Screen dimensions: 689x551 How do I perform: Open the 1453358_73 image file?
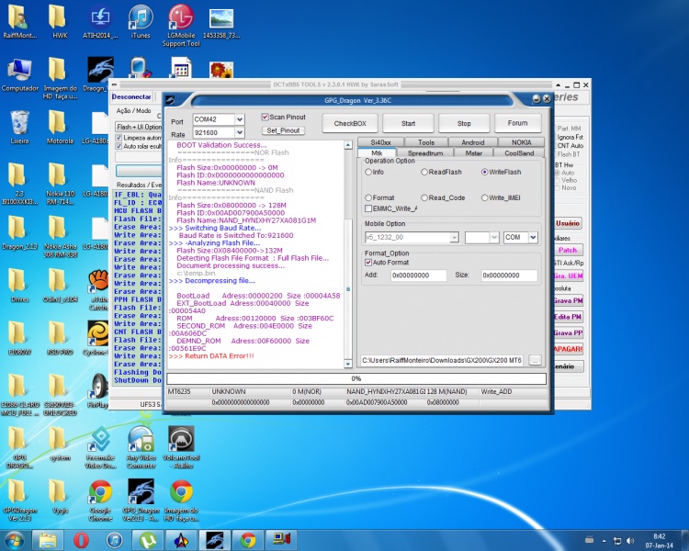coord(221,22)
